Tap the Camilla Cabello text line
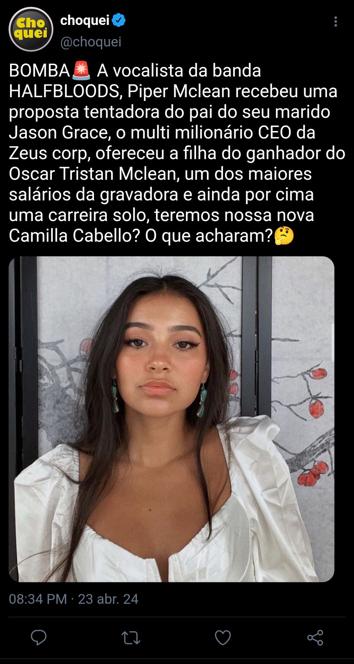The height and width of the screenshot is (664, 354). click(74, 236)
